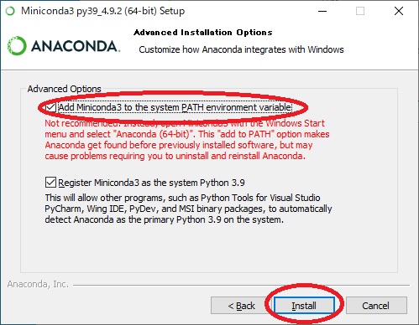Click the 'Anaconda, Inc.' footer text

[38, 284]
